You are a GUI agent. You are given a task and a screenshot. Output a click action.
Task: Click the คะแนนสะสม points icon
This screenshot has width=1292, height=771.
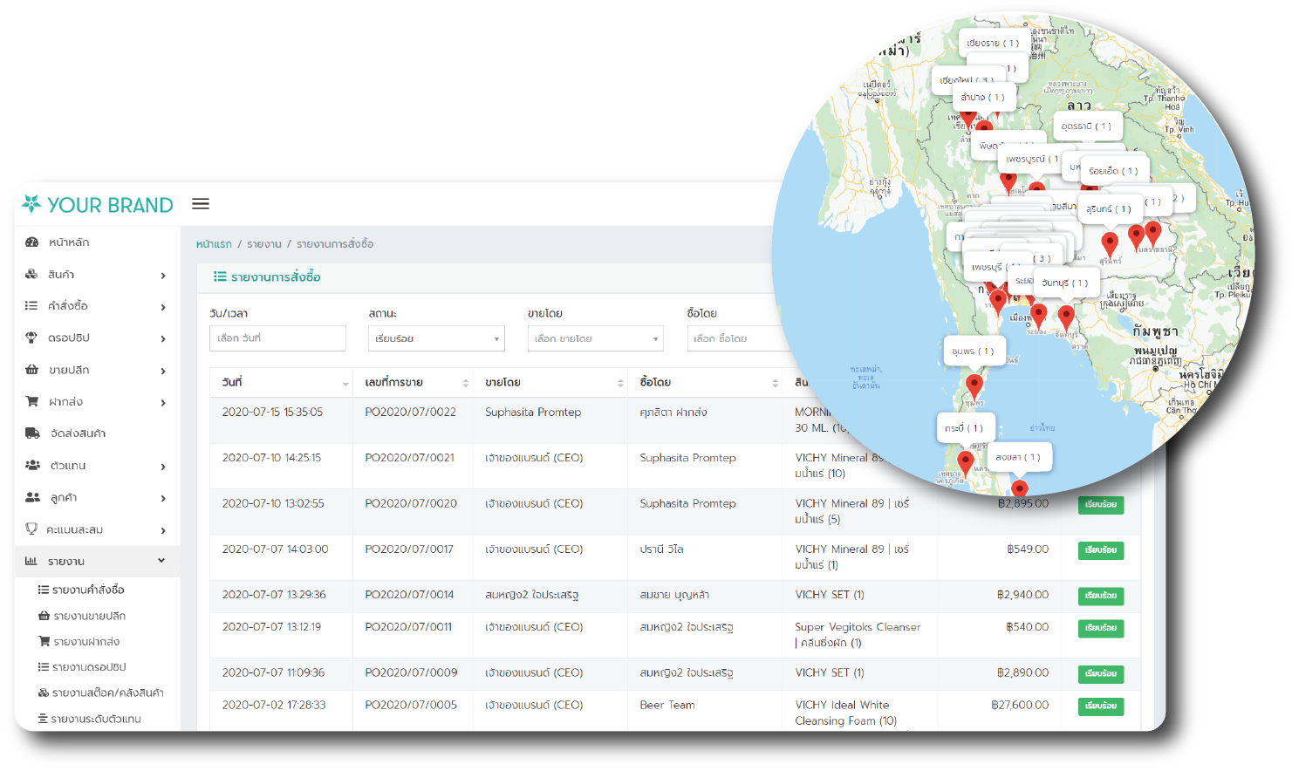(31, 529)
